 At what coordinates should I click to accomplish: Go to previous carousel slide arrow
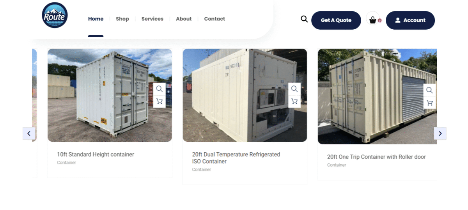[x=29, y=133]
